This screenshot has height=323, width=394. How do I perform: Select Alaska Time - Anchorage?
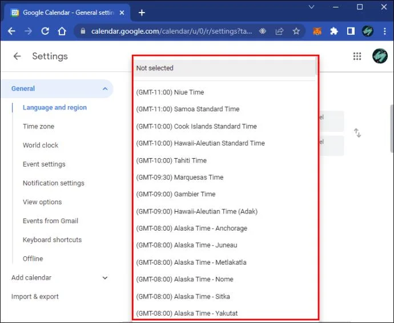(224, 228)
